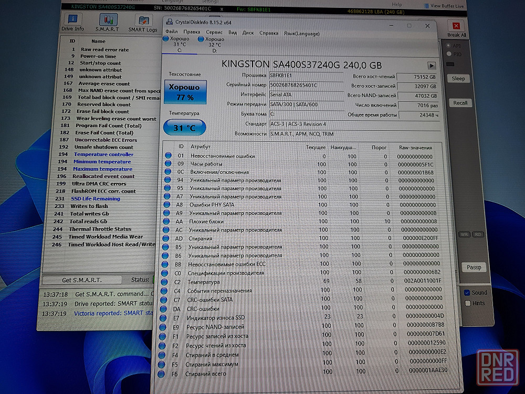525x394 pixels.
Task: Select 'Reallocated event count' row in Victoria
Action: pos(103,176)
